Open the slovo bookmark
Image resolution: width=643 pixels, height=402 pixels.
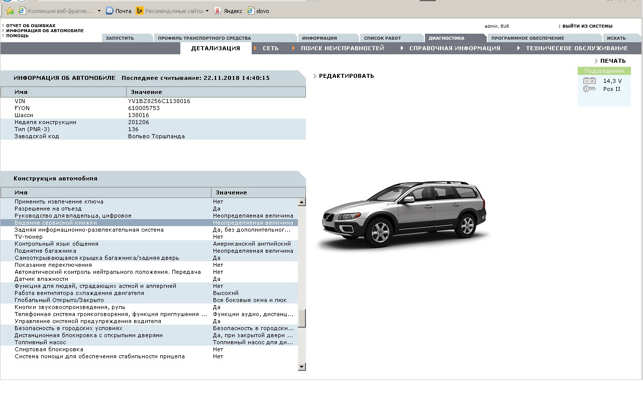(258, 11)
